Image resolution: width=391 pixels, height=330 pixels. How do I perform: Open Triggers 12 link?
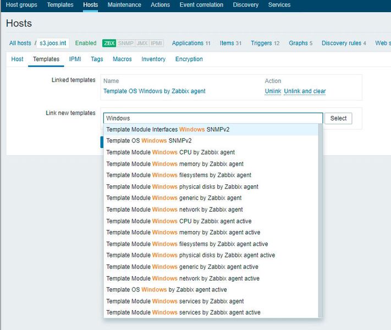(265, 43)
